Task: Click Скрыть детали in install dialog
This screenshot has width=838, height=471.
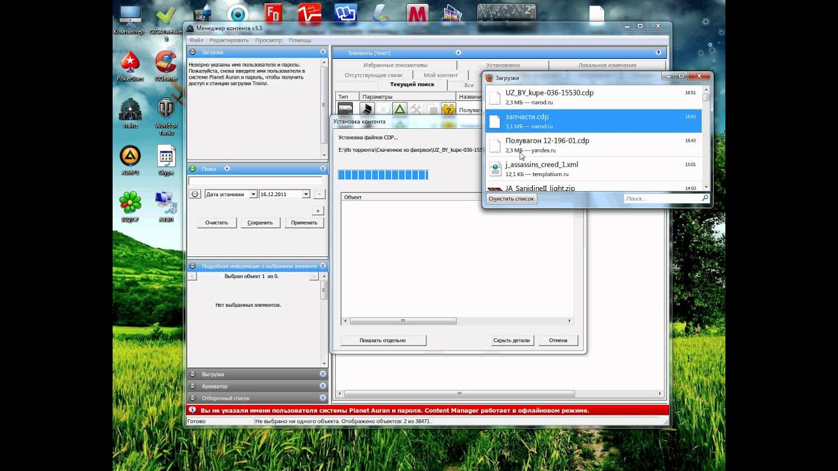Action: click(x=511, y=340)
